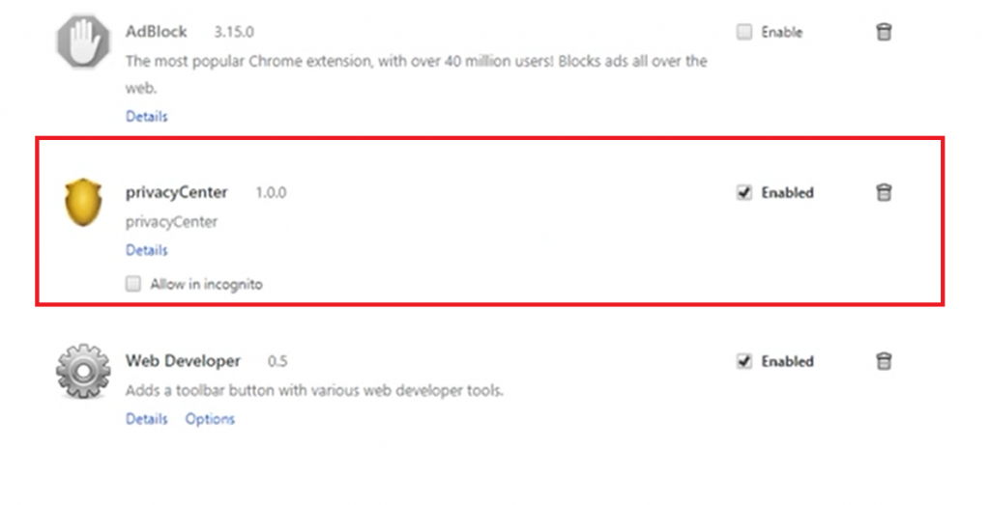Click the AdBlock extension name
Image resolution: width=990 pixels, height=505 pixels.
[x=156, y=32]
